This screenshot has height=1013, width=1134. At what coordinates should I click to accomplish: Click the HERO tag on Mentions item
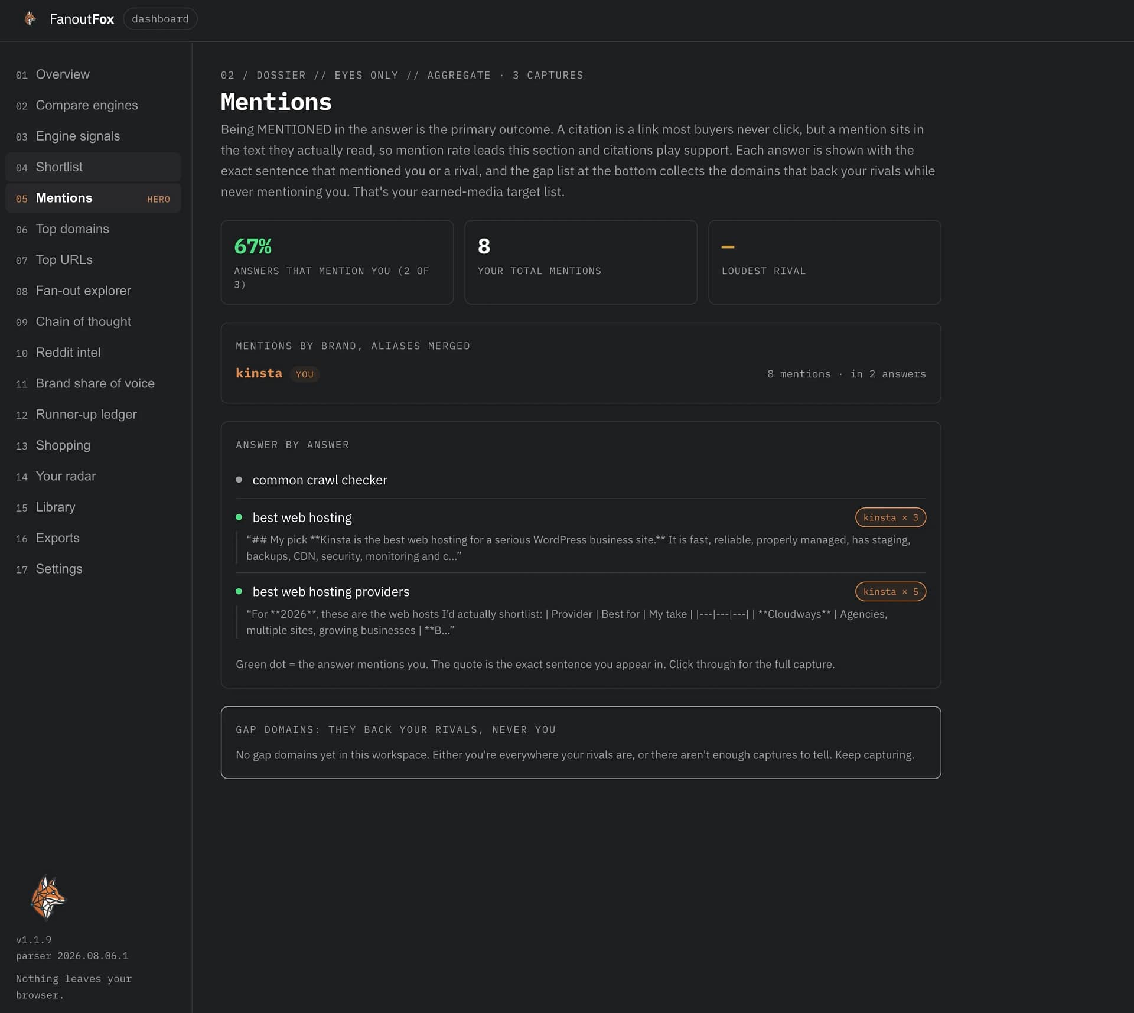[x=158, y=200]
